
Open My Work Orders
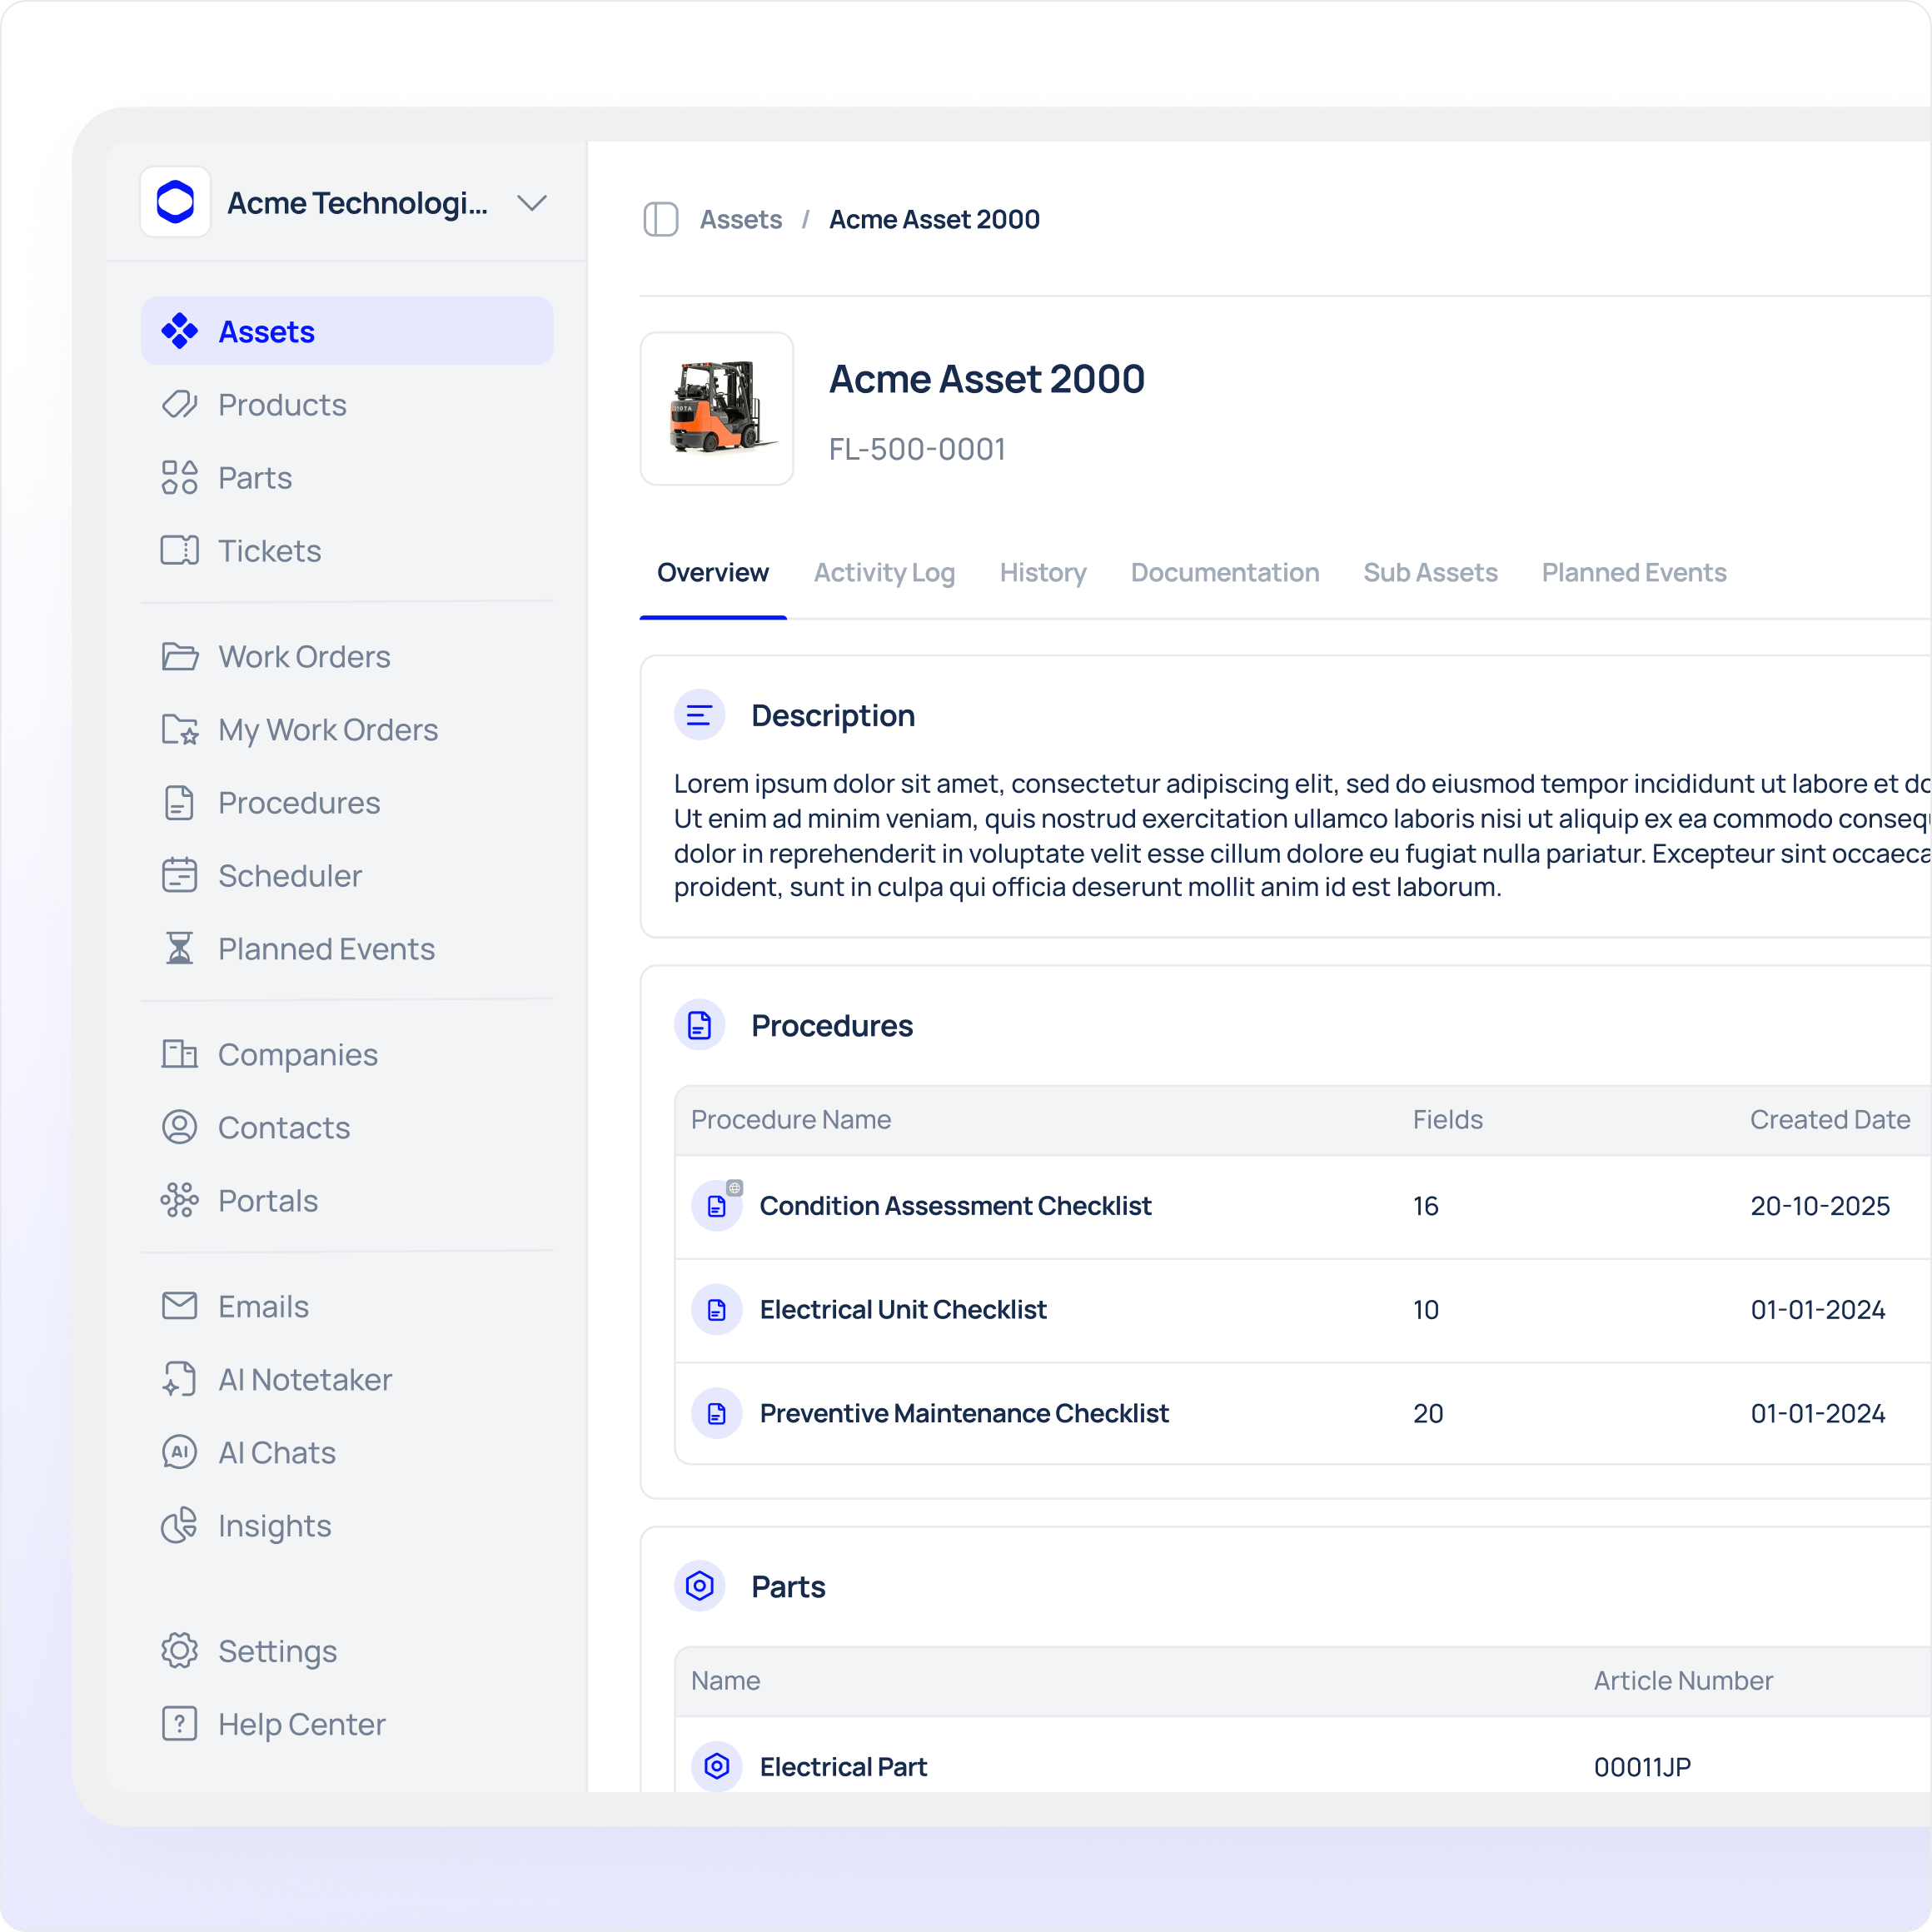click(x=327, y=730)
